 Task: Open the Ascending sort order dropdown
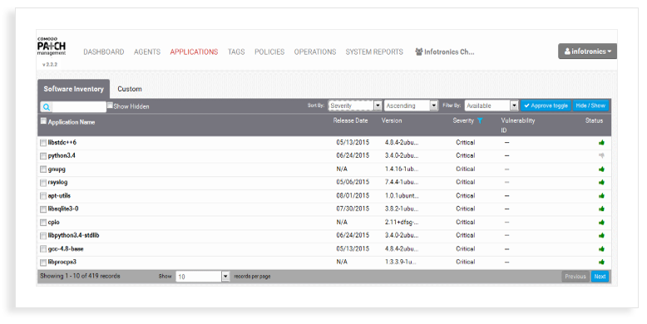(x=411, y=106)
